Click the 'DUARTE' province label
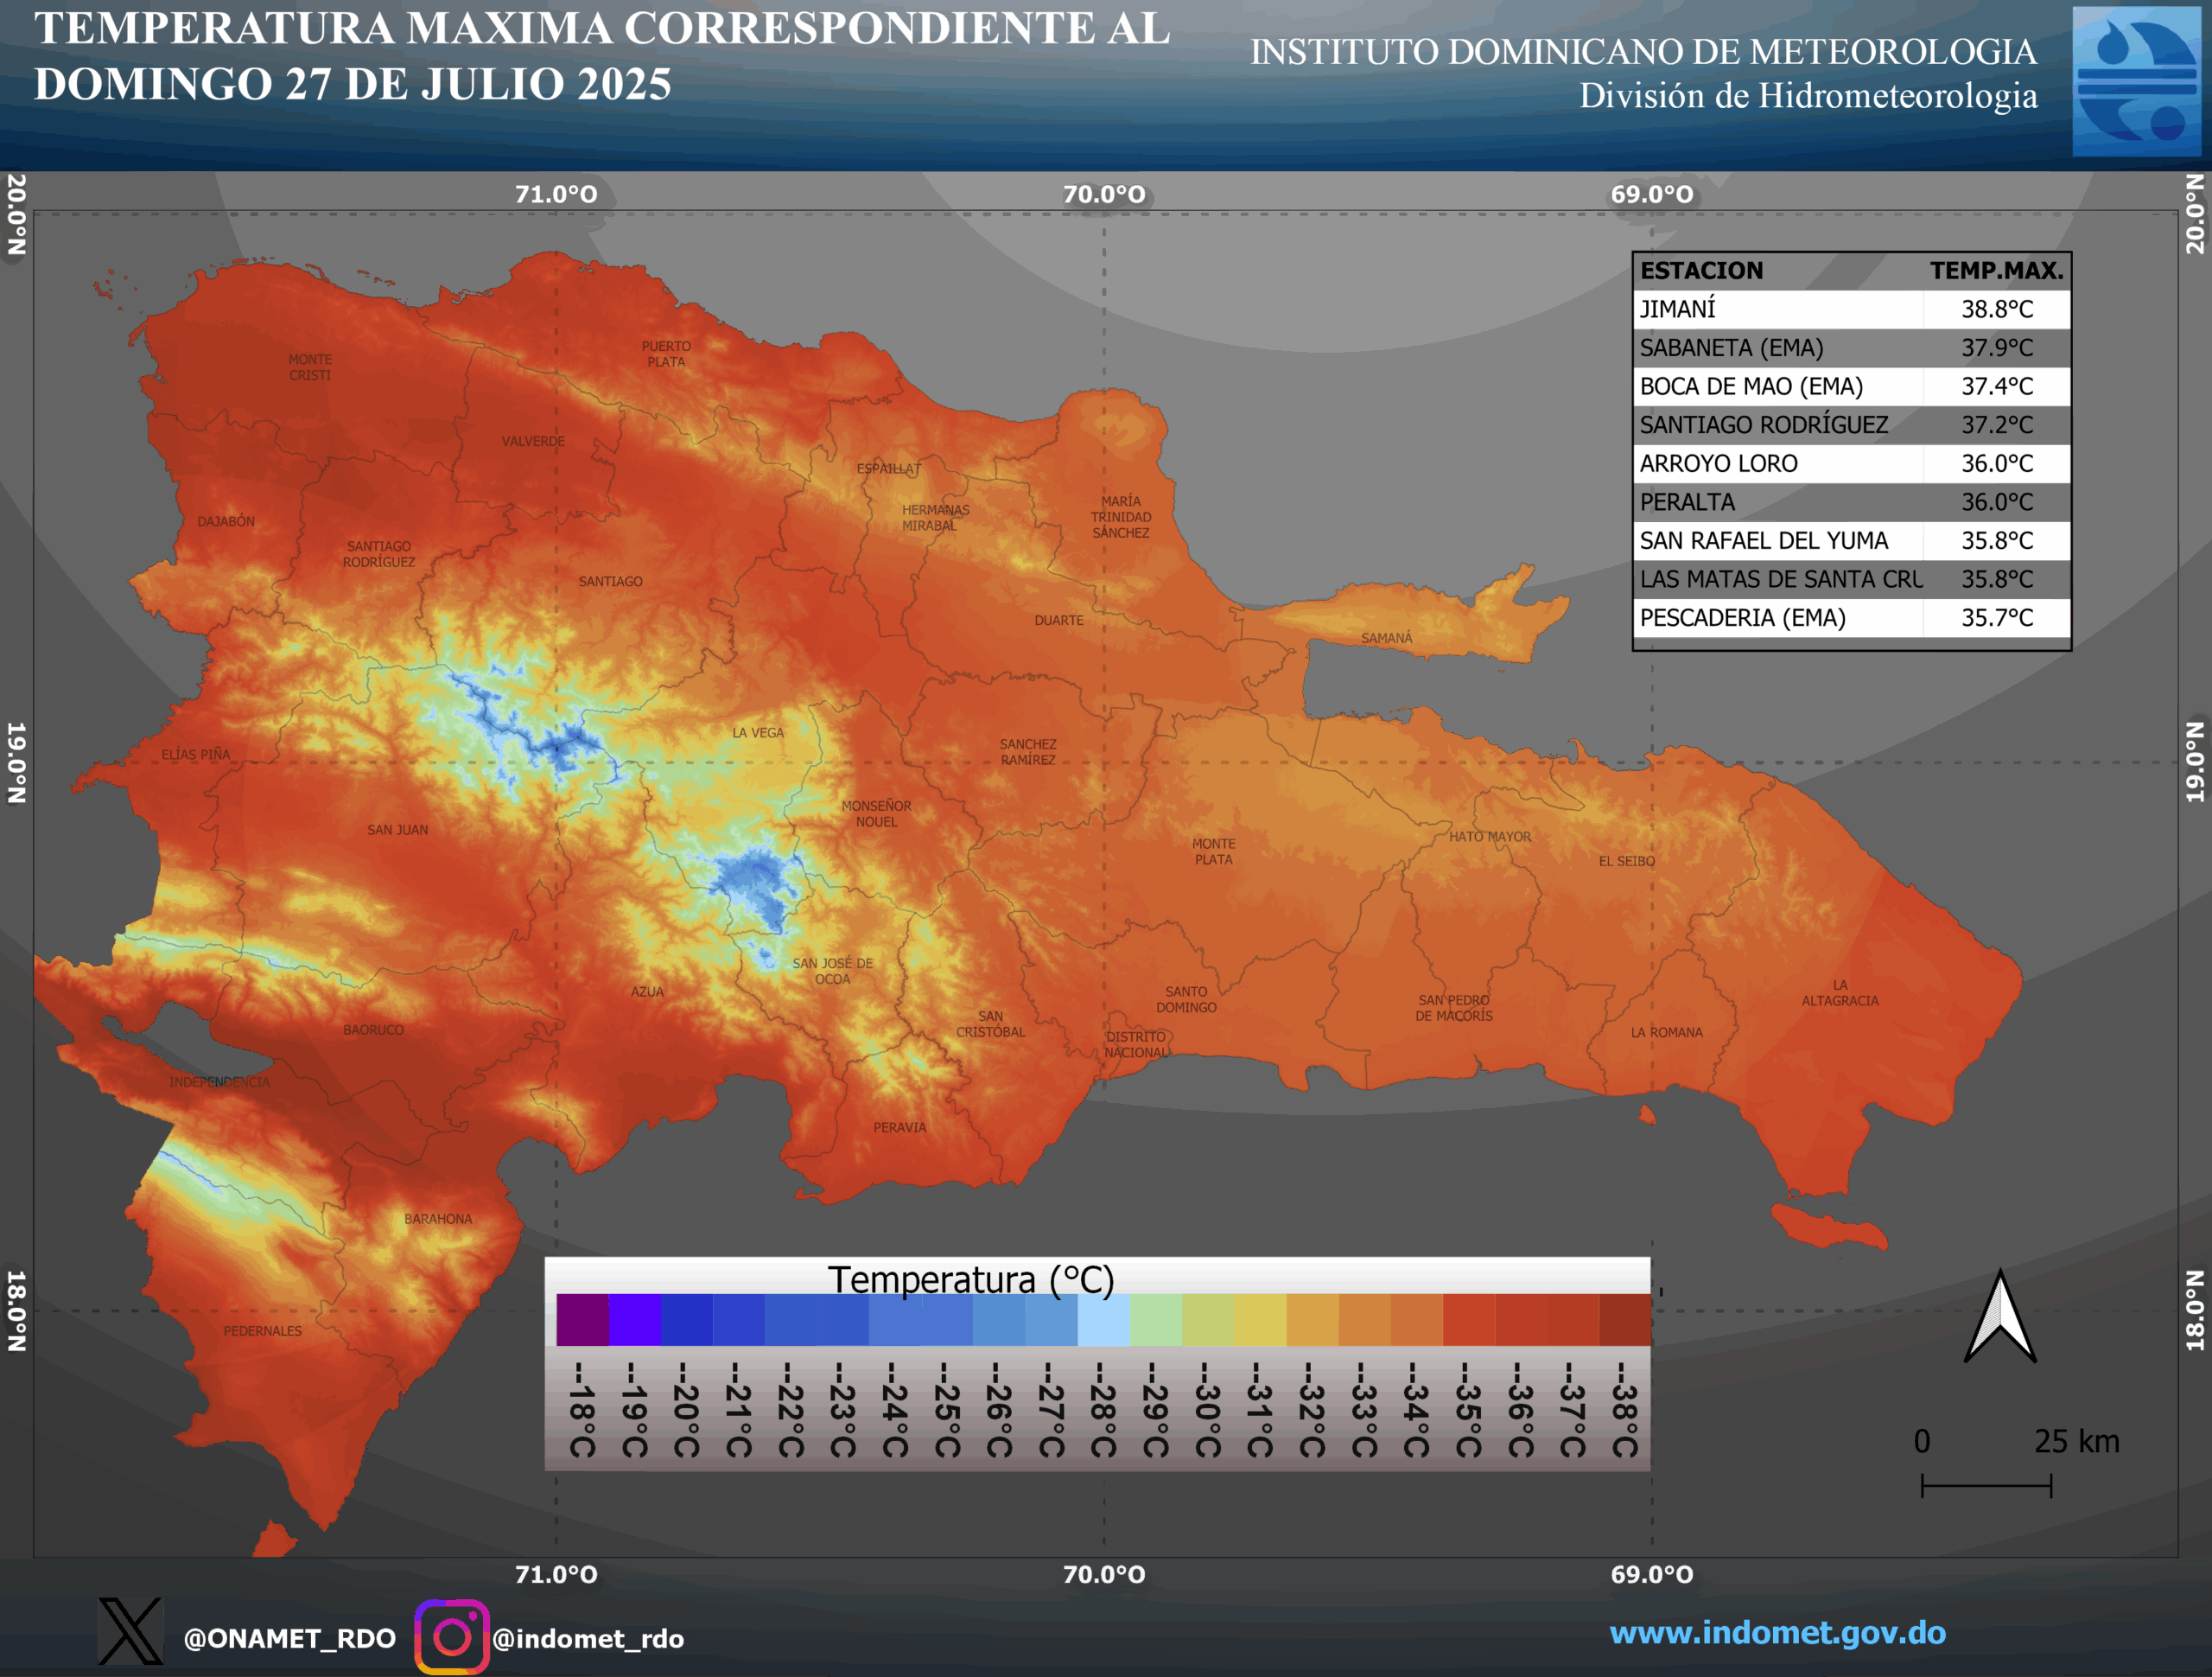The width and height of the screenshot is (2212, 1677). click(1059, 621)
